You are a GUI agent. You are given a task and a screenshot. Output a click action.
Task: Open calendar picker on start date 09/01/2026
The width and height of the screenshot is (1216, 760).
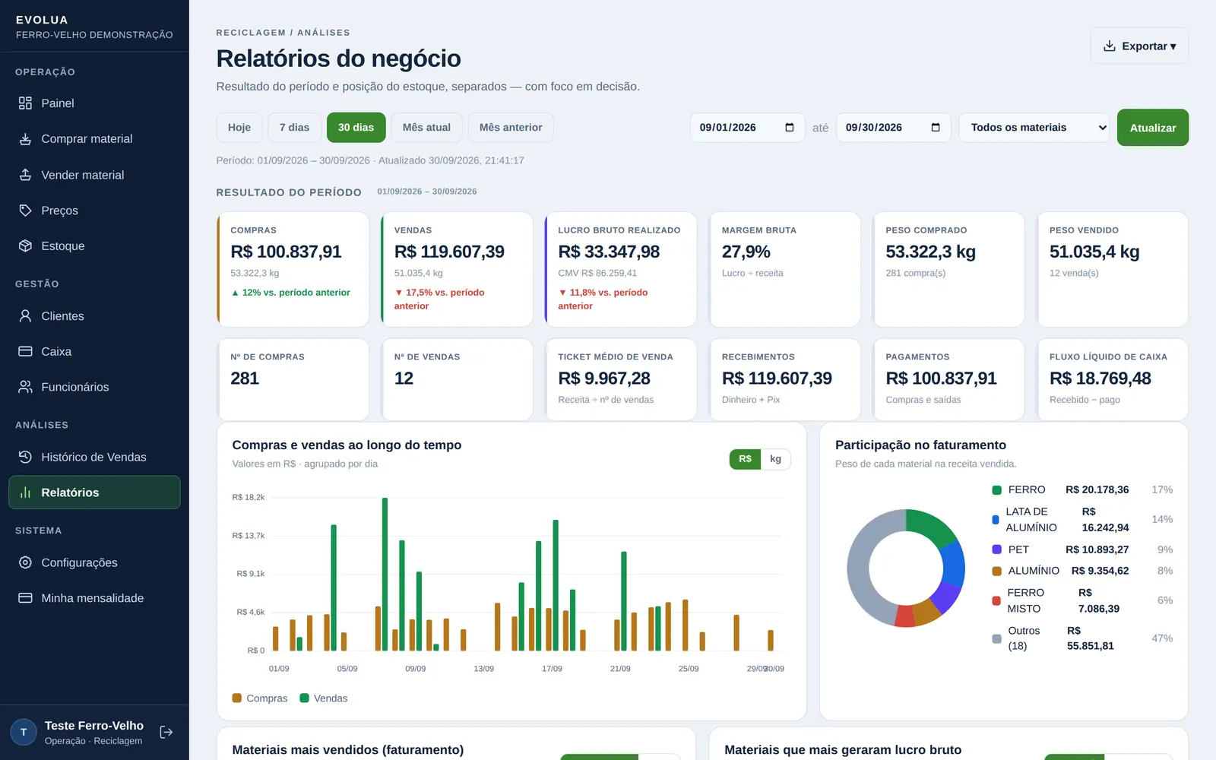(789, 128)
